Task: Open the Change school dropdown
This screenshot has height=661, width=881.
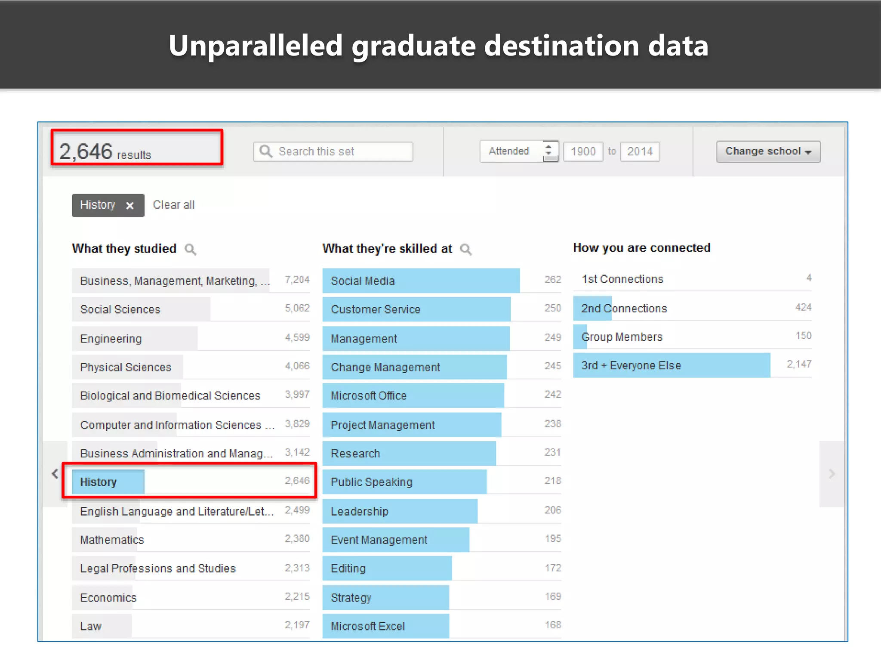Action: pos(768,151)
